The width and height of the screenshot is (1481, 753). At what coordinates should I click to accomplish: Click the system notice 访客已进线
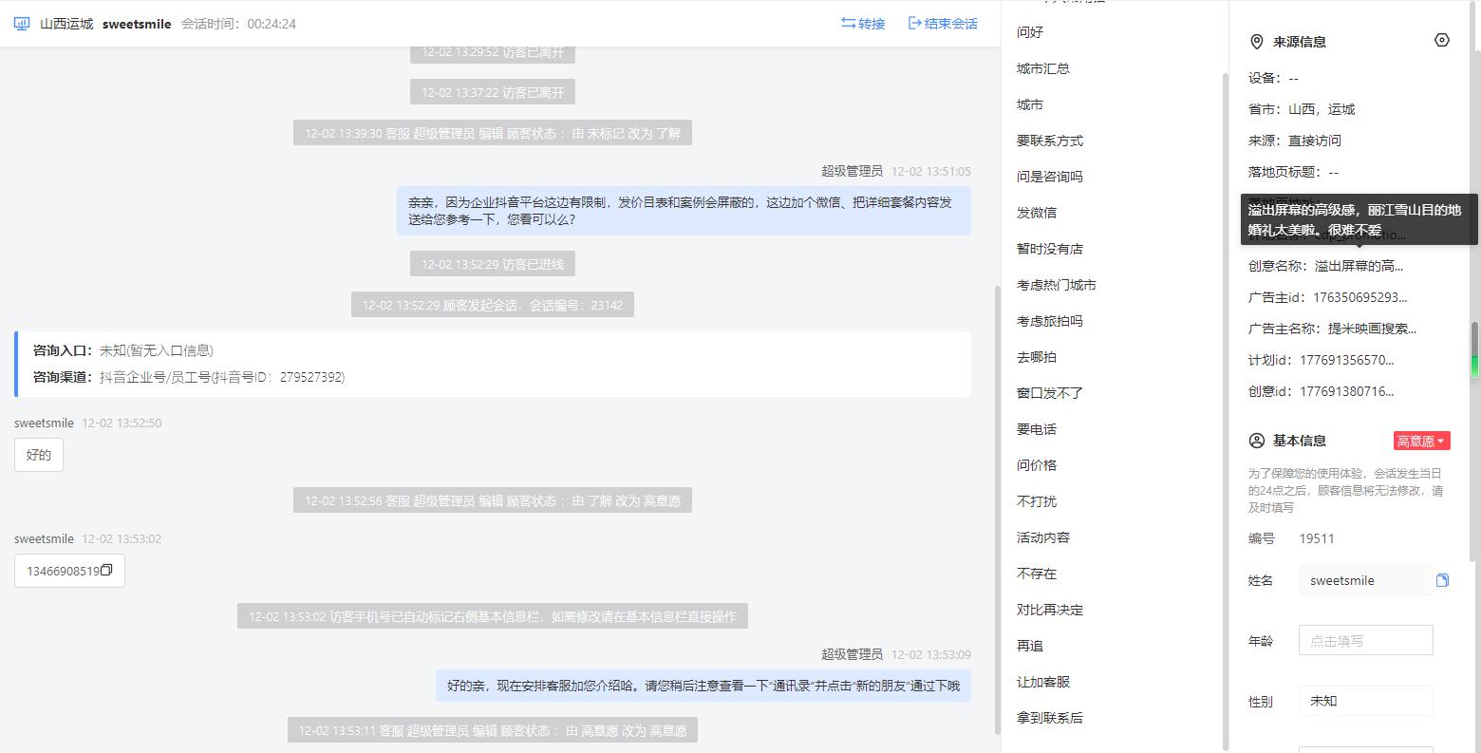click(493, 264)
